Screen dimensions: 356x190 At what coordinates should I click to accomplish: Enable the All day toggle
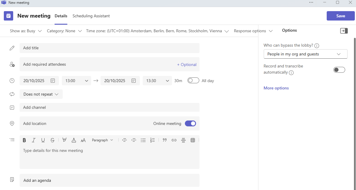[193, 81]
